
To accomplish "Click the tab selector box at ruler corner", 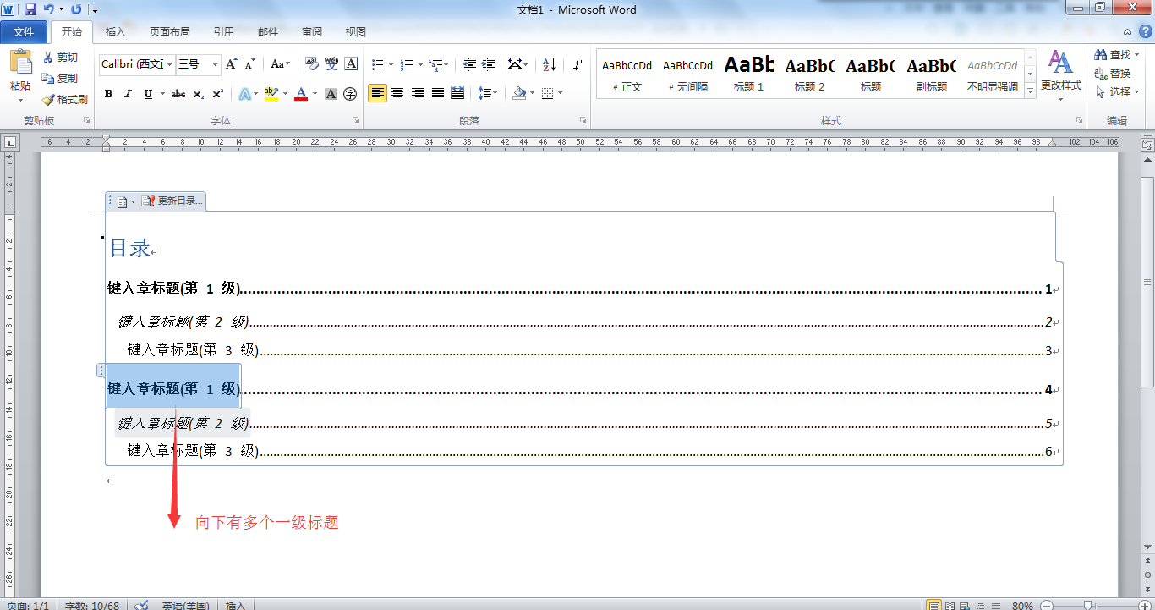I will click(10, 143).
